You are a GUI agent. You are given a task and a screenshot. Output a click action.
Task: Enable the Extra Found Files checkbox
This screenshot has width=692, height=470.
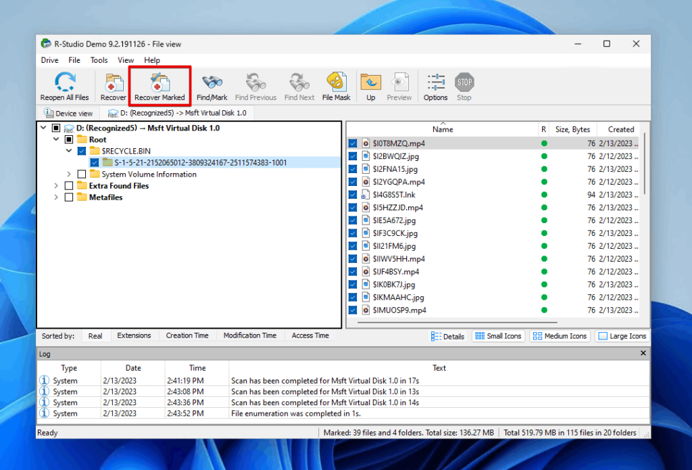coord(70,185)
